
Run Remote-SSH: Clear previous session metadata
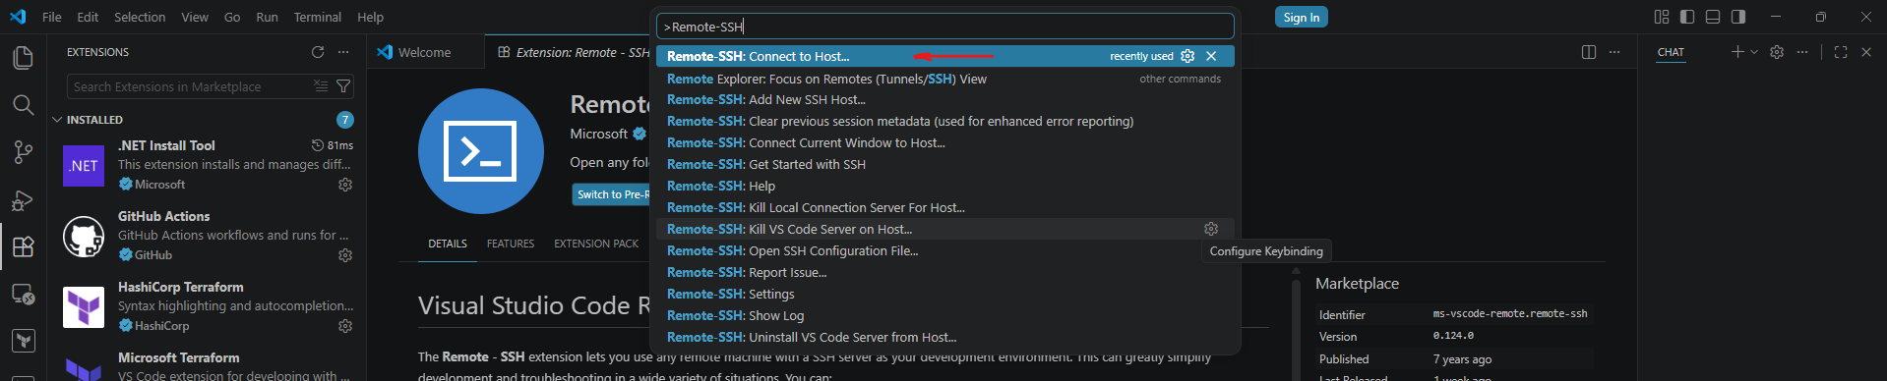(944, 121)
